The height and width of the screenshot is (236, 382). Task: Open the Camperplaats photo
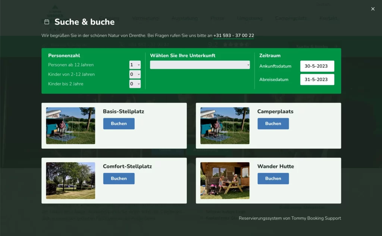pos(225,126)
